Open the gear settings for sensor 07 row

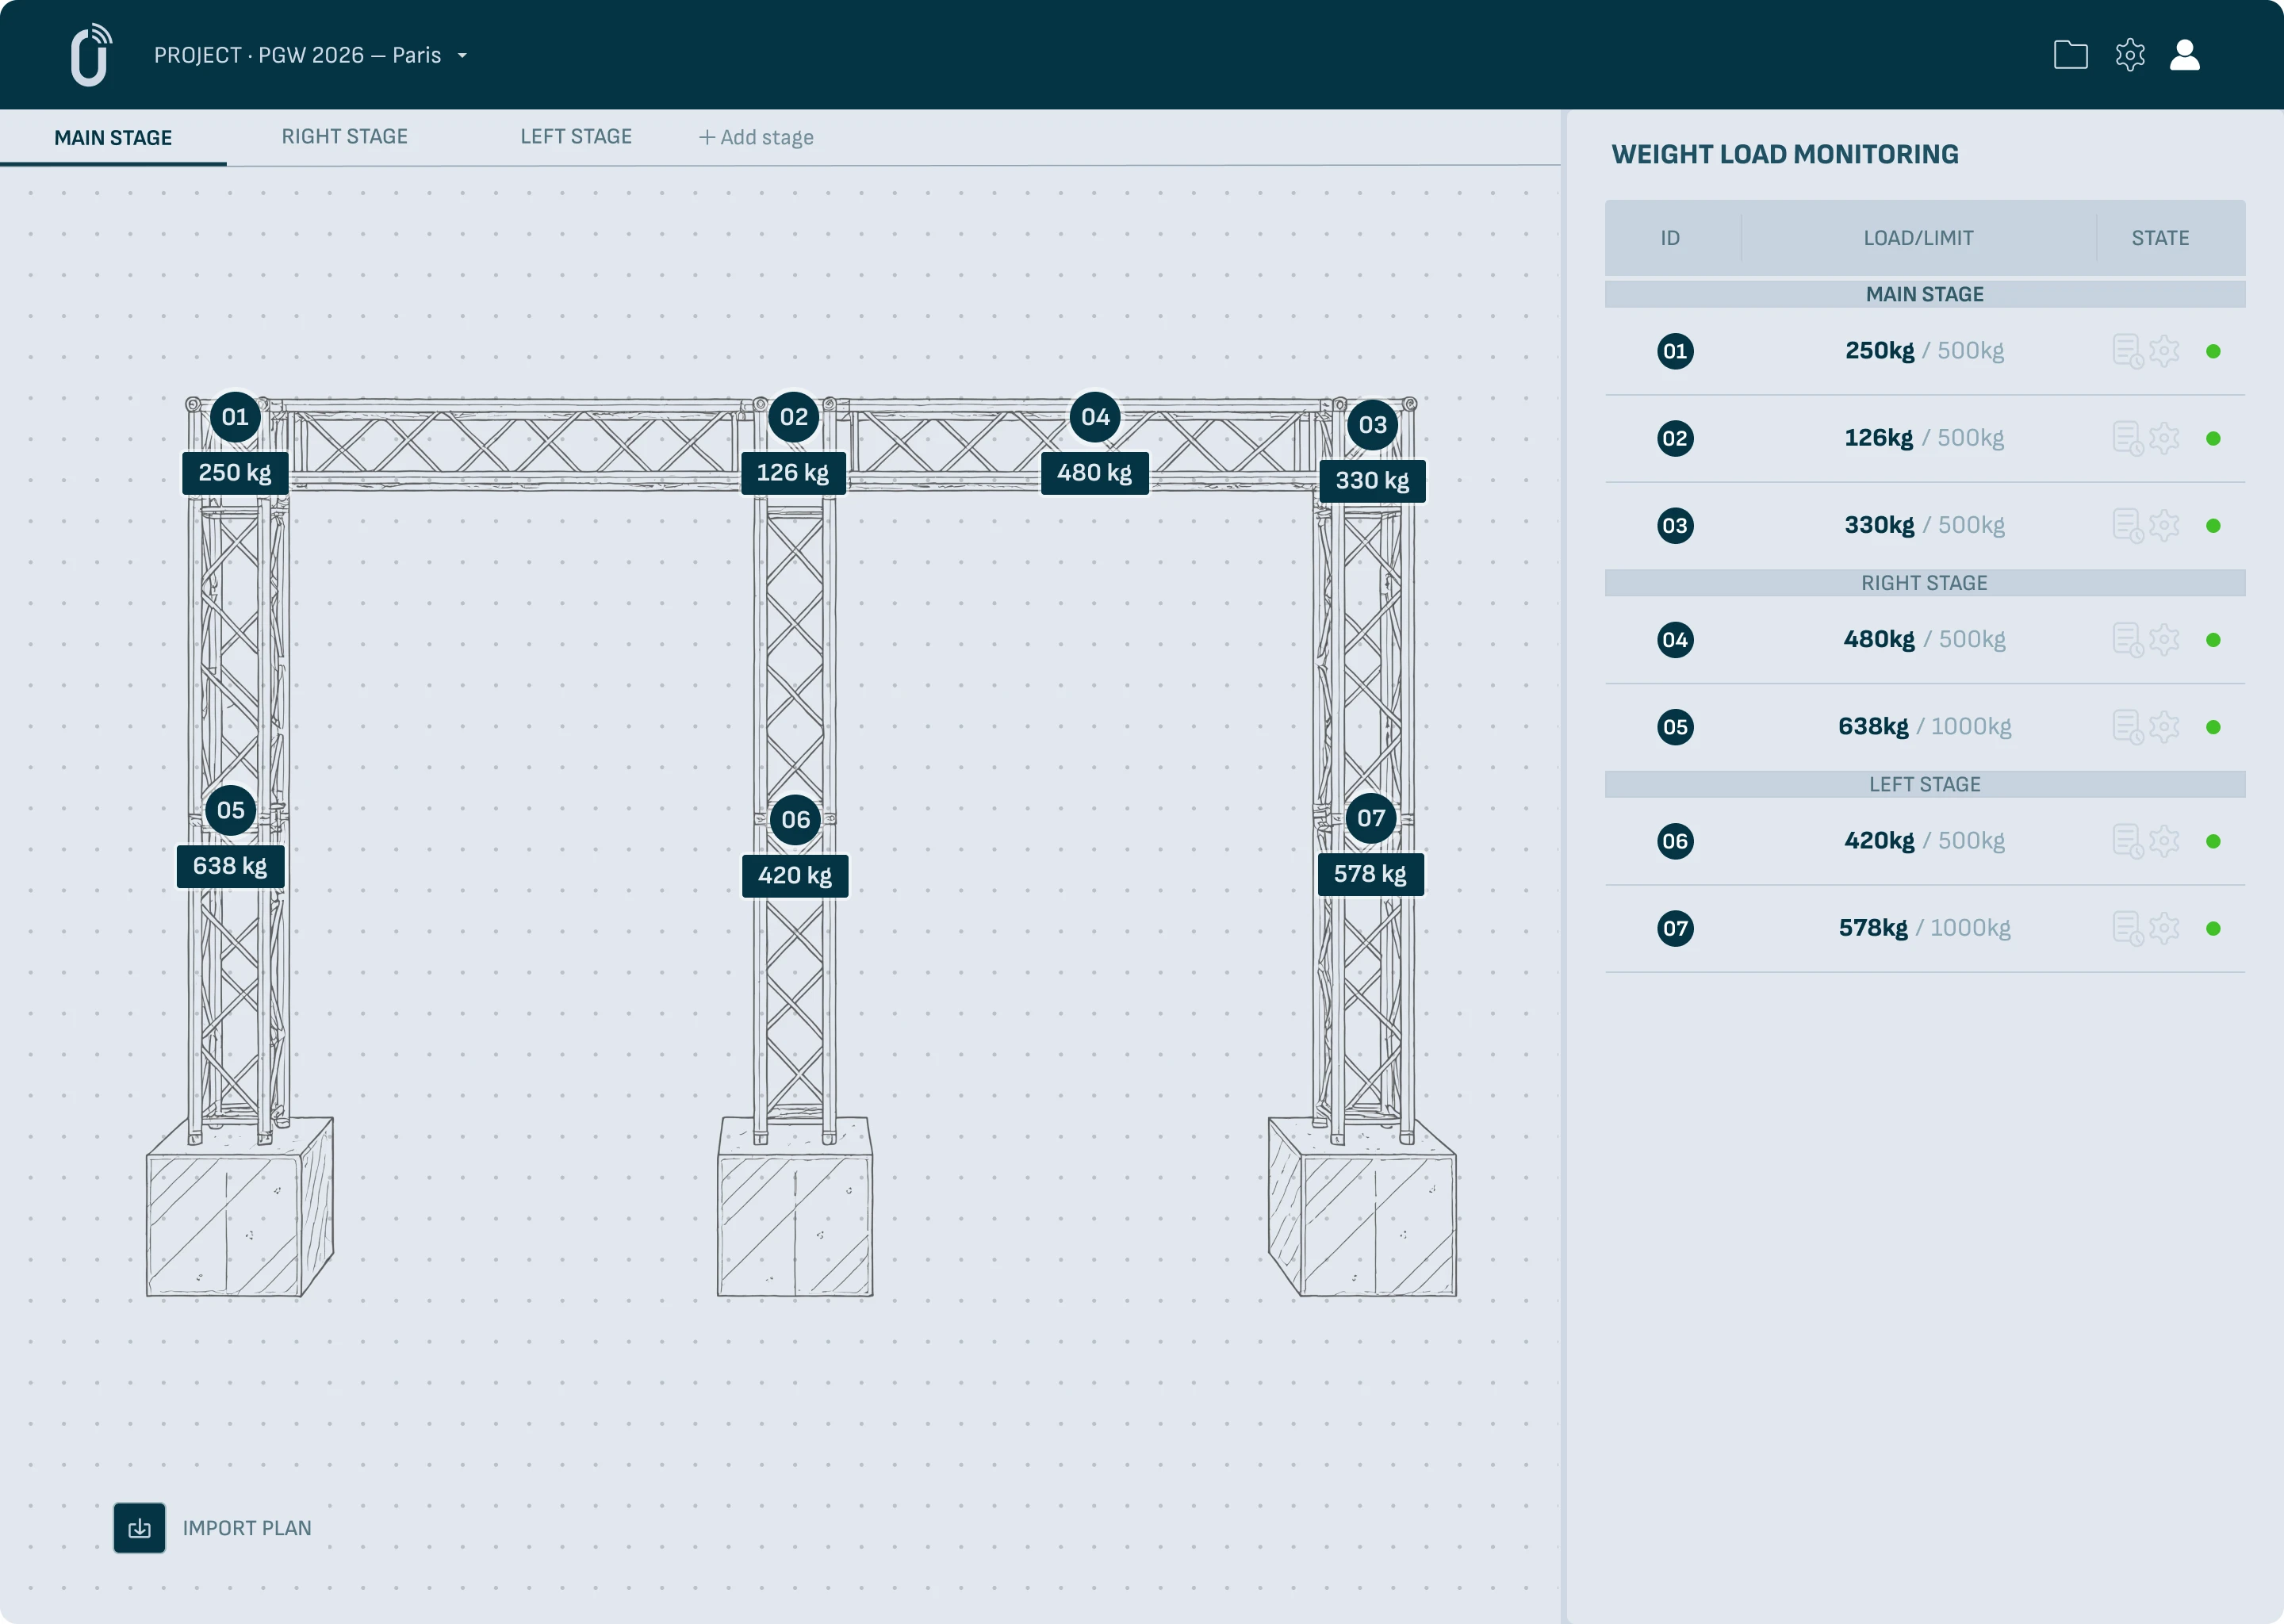pyautogui.click(x=2164, y=928)
